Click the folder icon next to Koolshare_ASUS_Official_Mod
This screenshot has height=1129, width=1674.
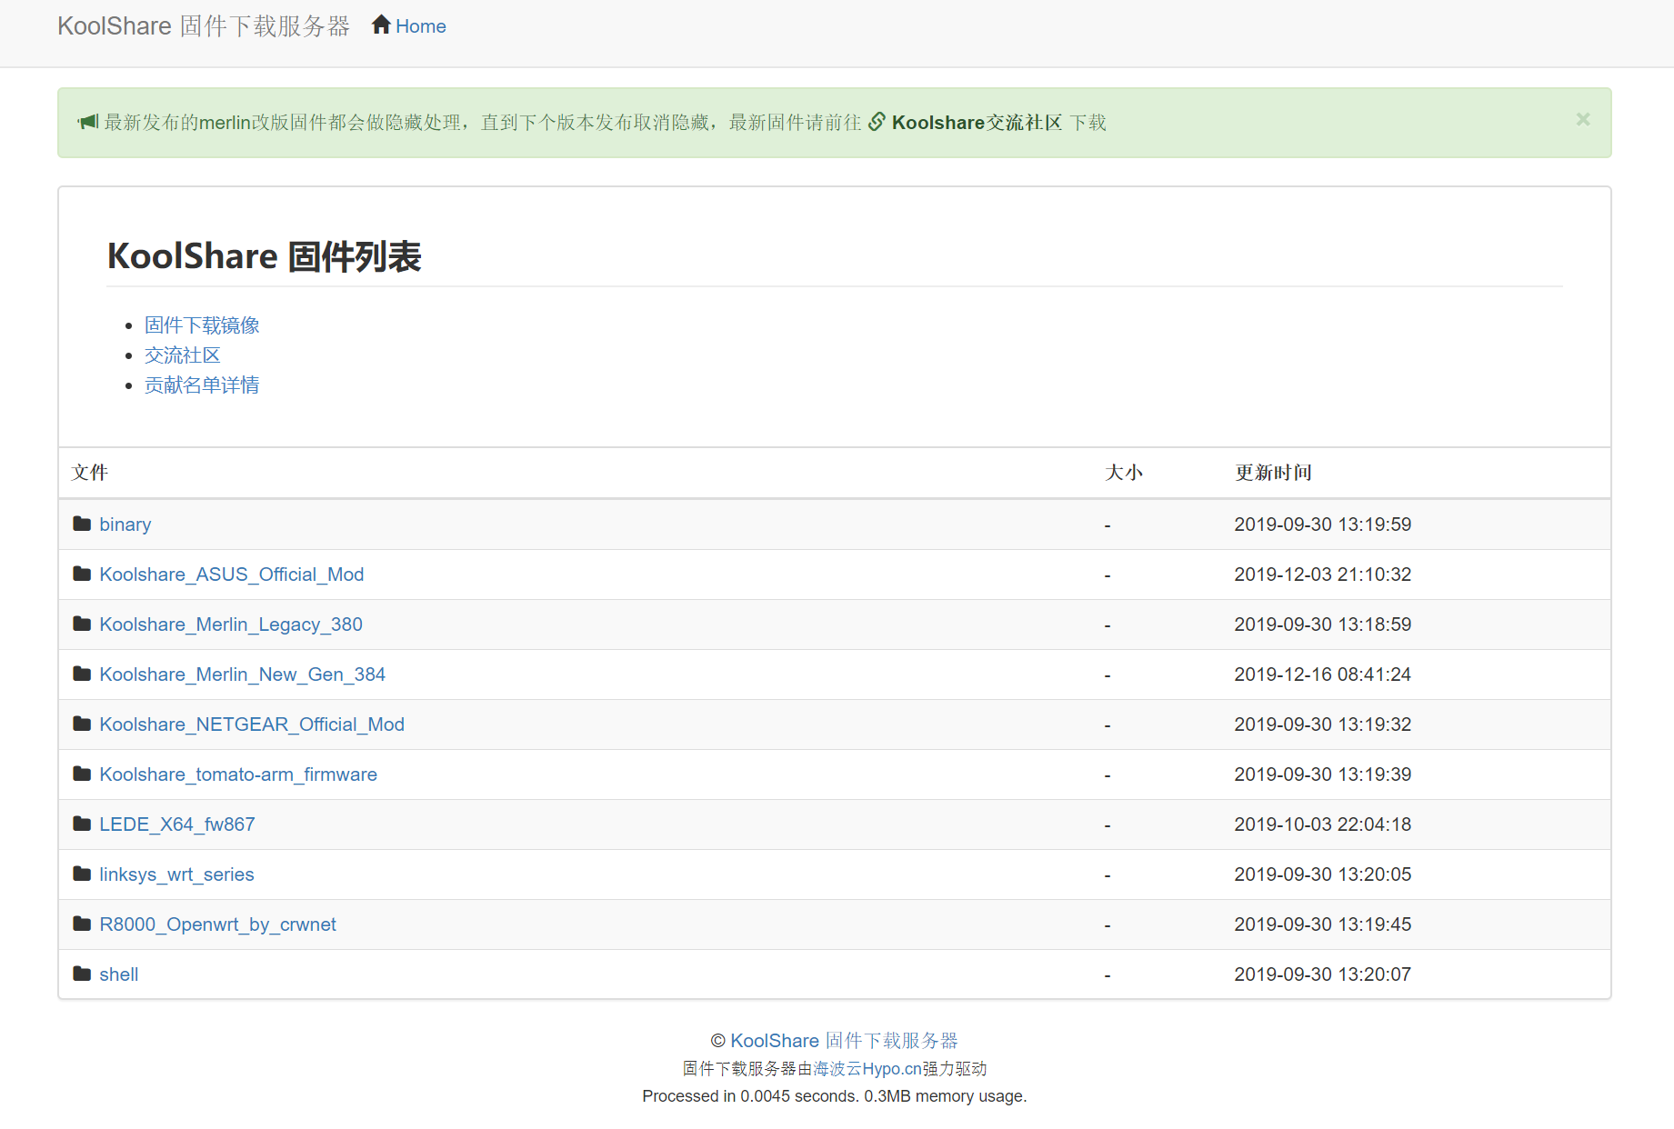(82, 574)
